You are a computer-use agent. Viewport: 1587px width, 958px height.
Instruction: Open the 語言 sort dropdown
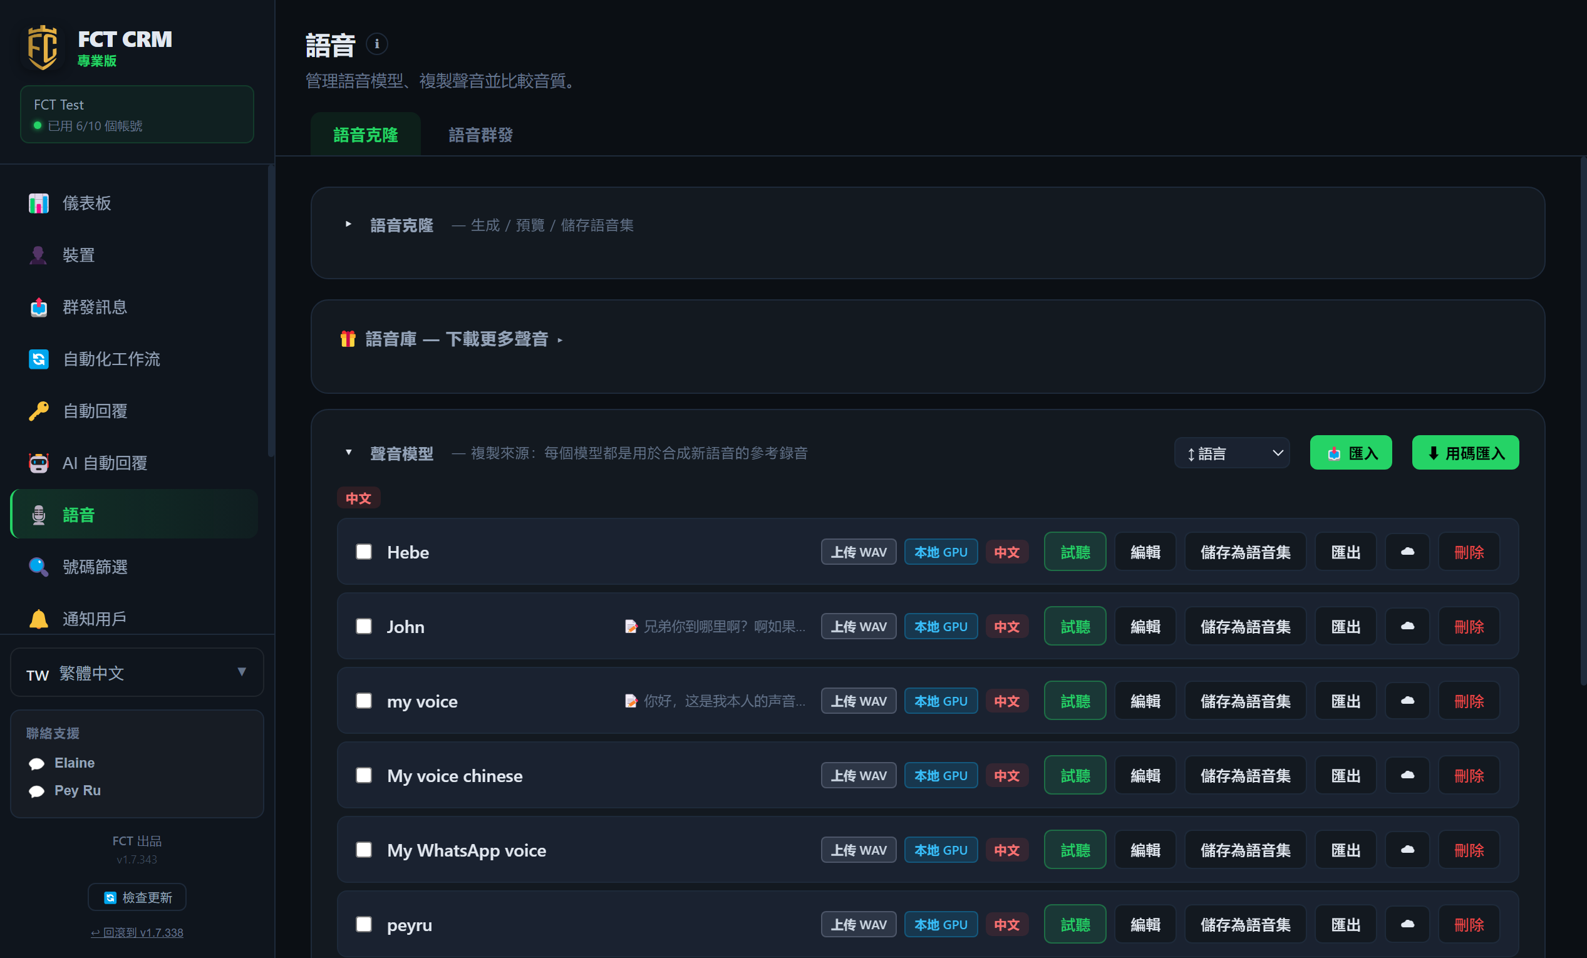pyautogui.click(x=1231, y=453)
